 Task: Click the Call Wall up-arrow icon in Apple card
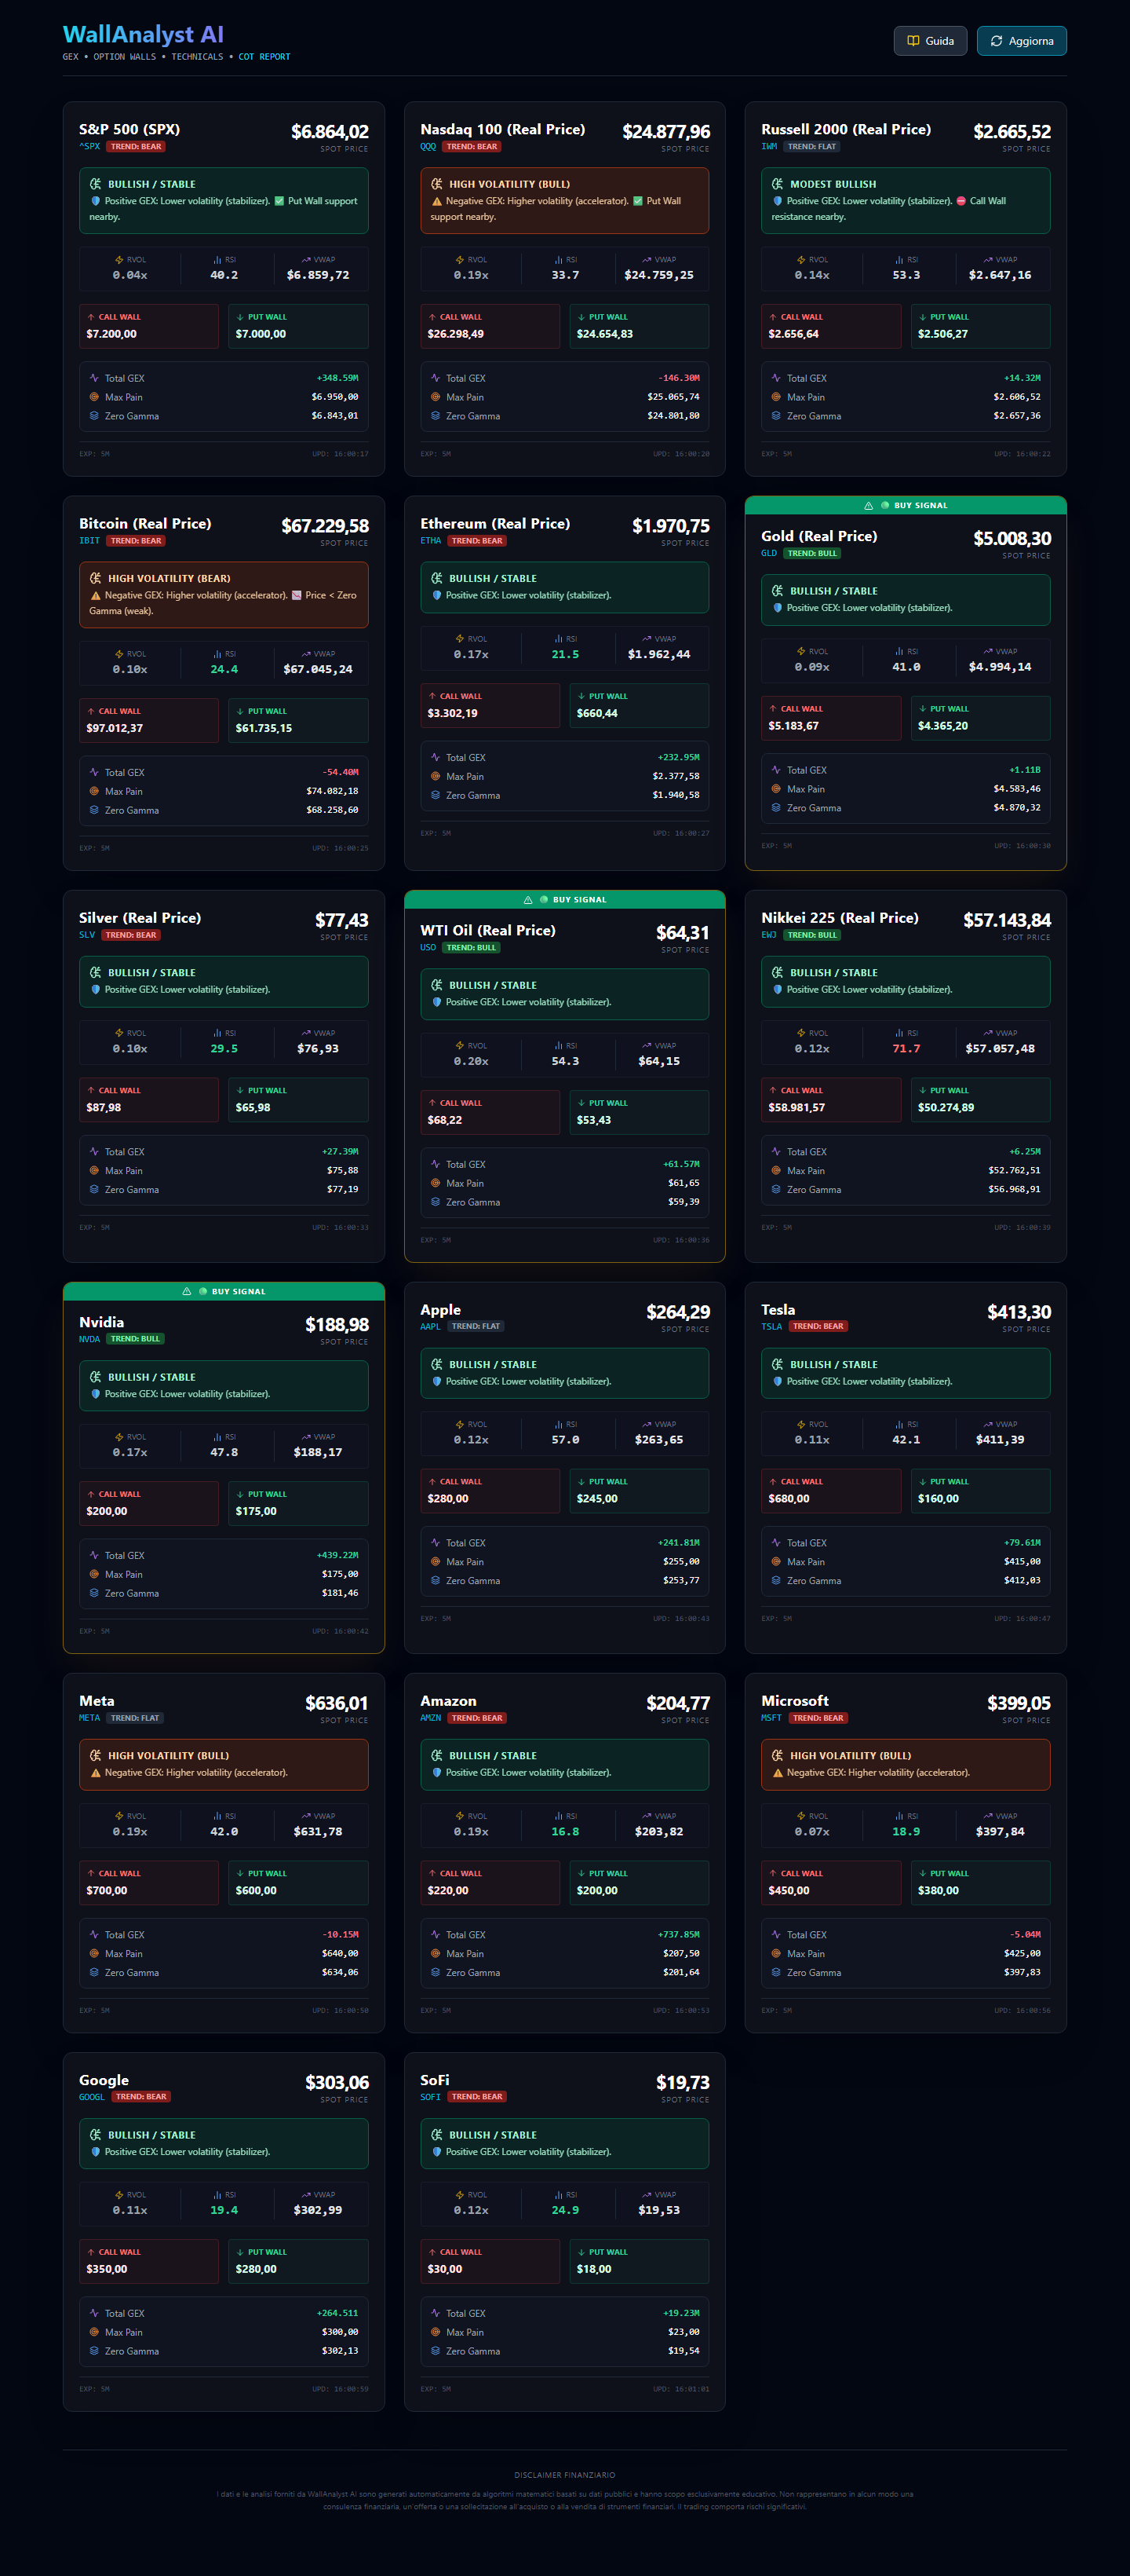432,1481
